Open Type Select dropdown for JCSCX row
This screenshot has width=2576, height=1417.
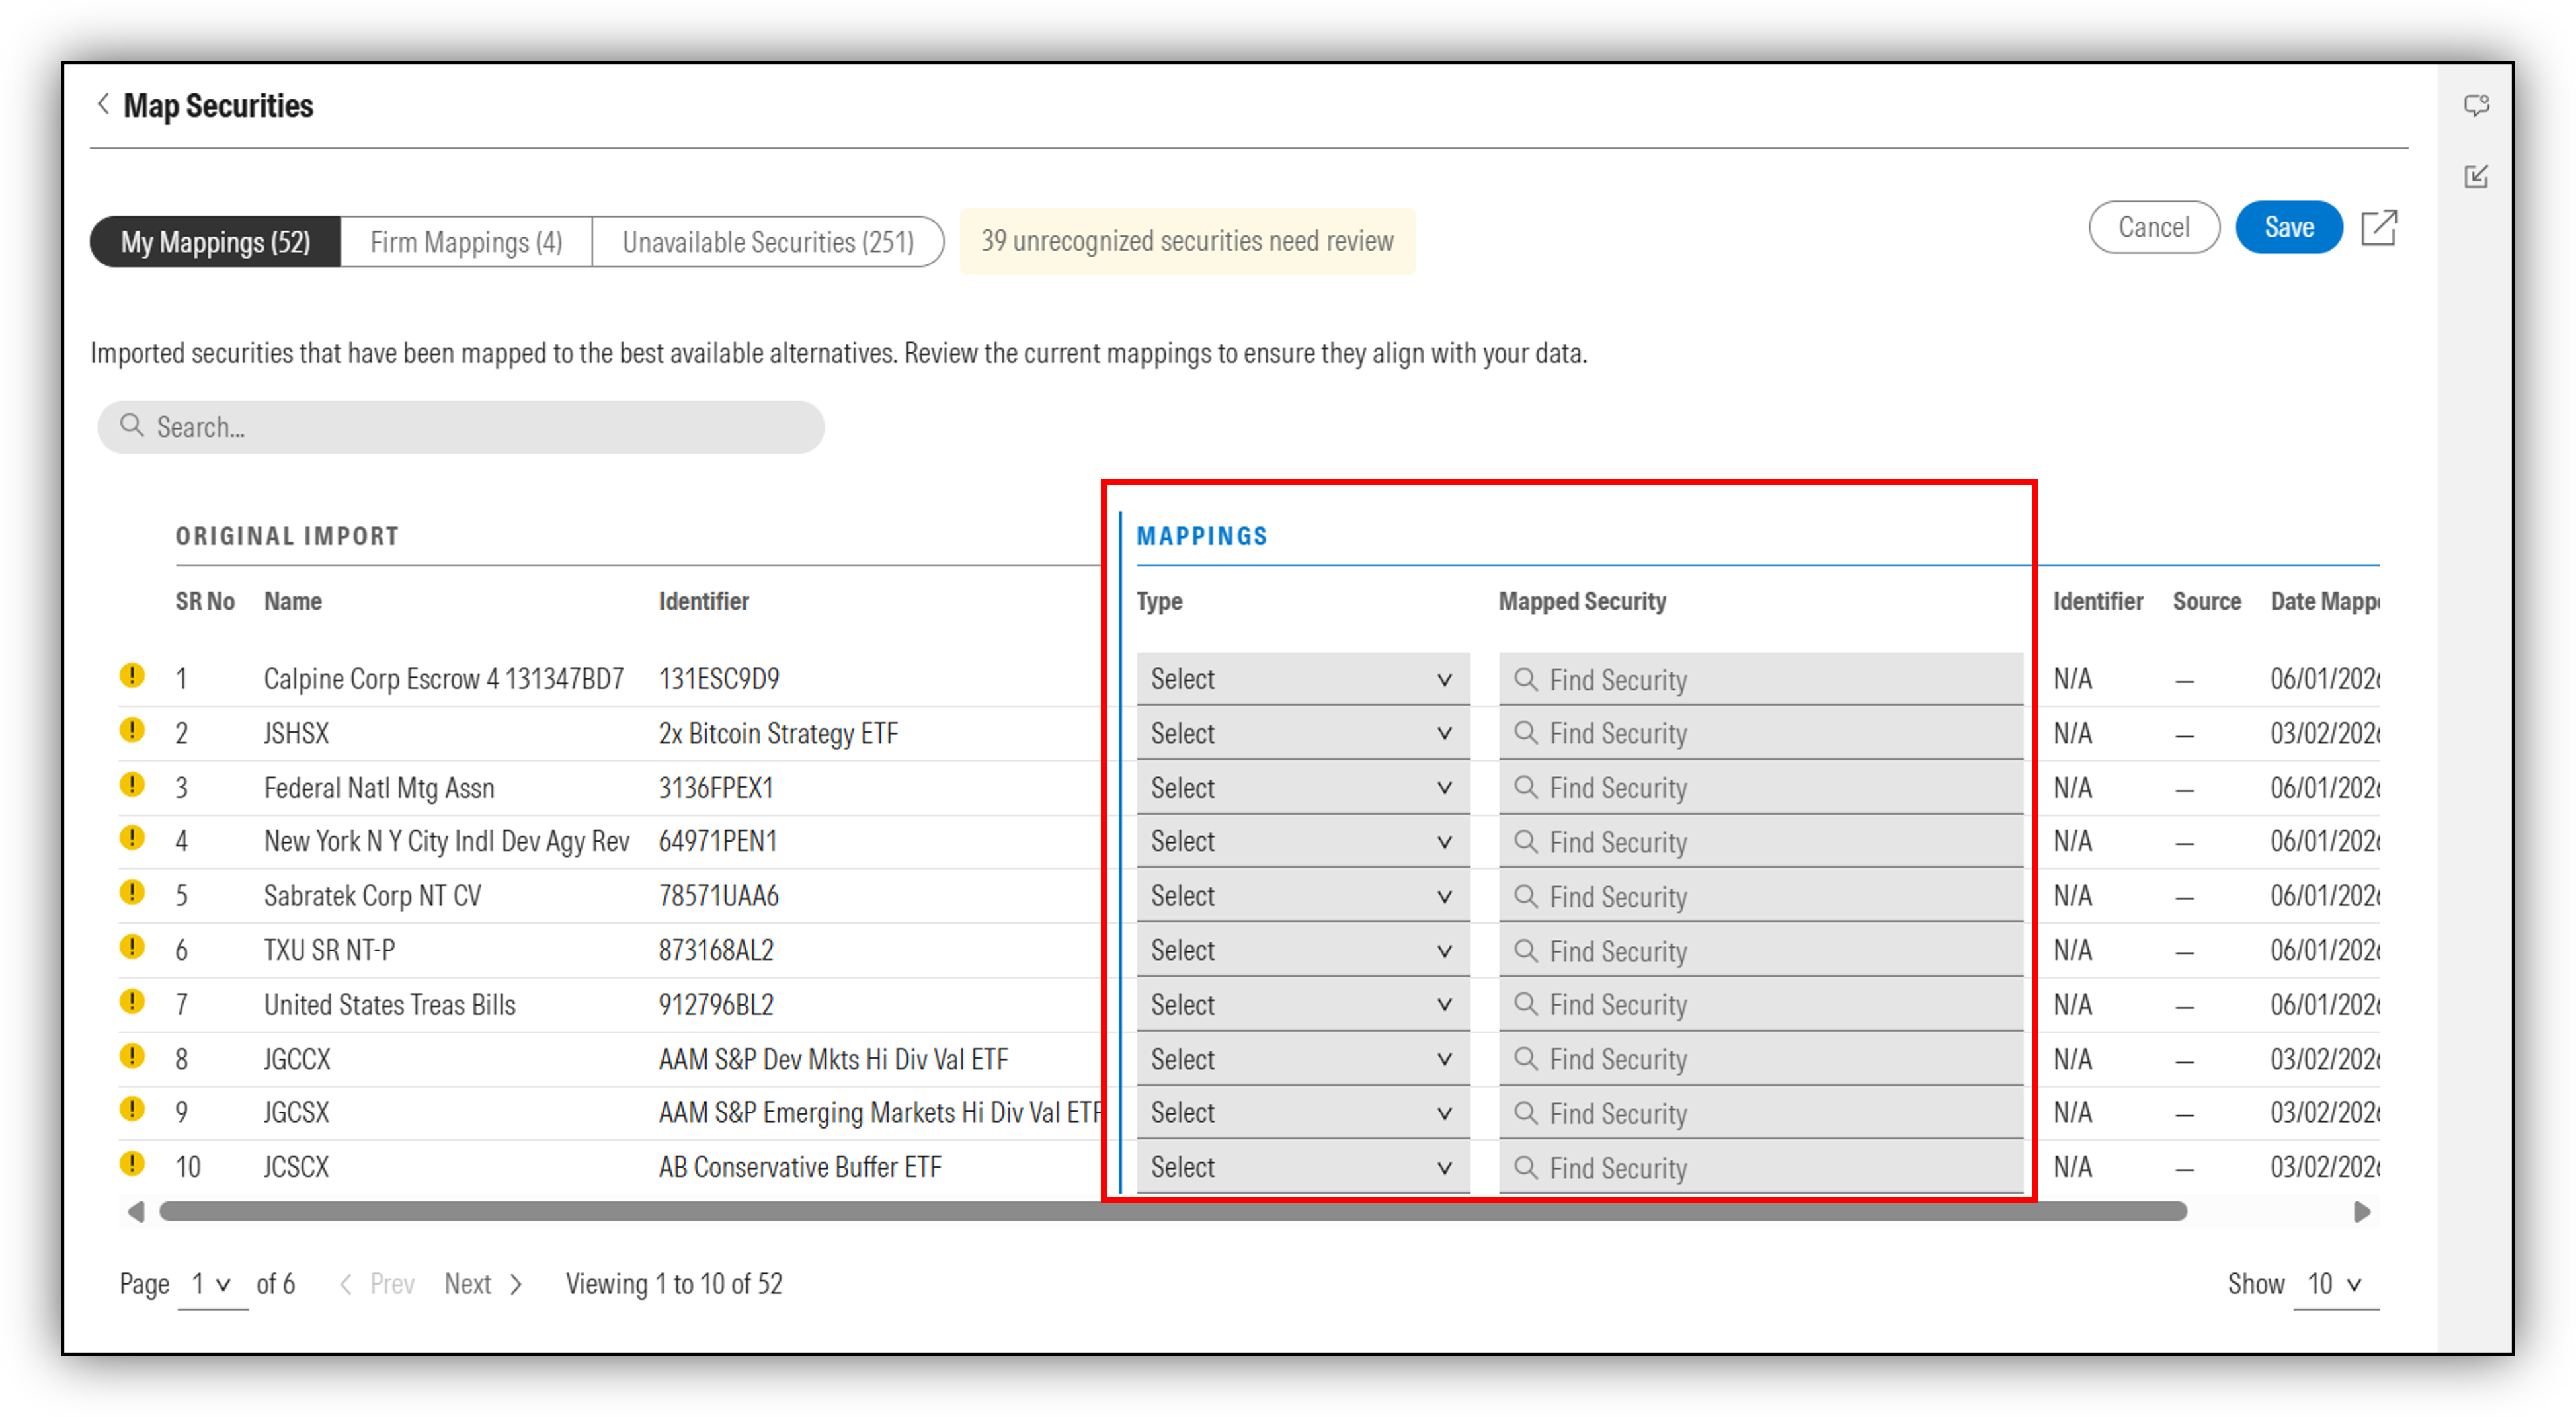click(1302, 1167)
